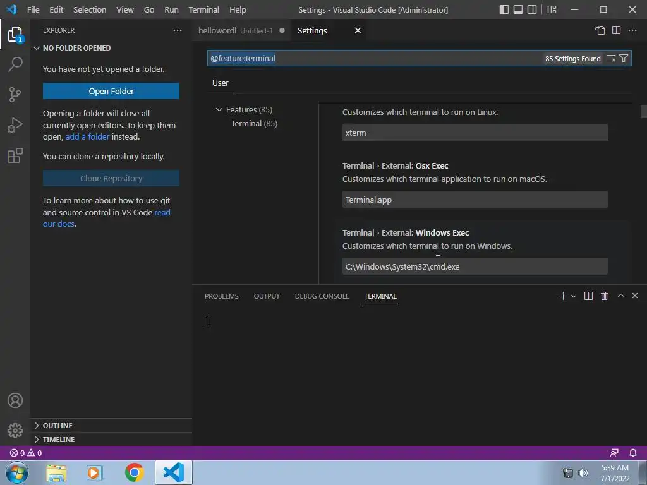Open the Accounts icon in activity bar
Image resolution: width=647 pixels, height=485 pixels.
point(15,400)
